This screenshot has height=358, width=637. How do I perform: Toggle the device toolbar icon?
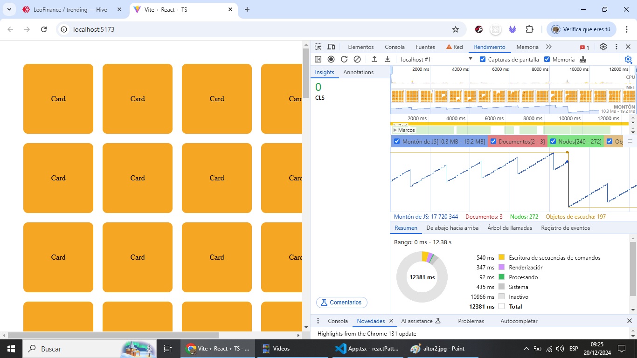(331, 47)
